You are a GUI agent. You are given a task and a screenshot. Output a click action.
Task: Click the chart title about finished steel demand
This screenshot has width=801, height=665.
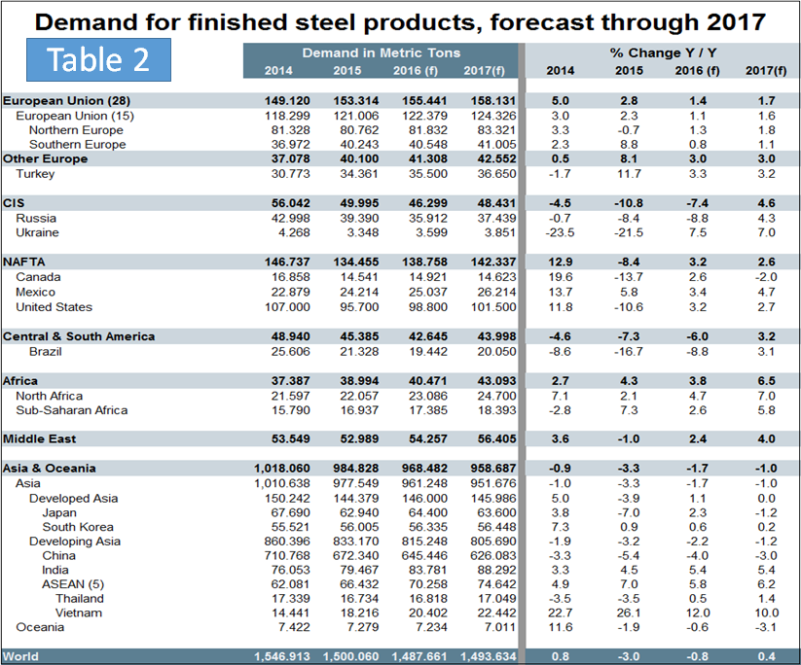[x=401, y=20]
